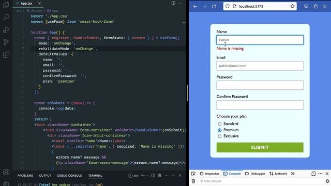The height and width of the screenshot is (186, 331).
Task: Toggle responsive design mode icon
Action: pyautogui.click(x=313, y=174)
